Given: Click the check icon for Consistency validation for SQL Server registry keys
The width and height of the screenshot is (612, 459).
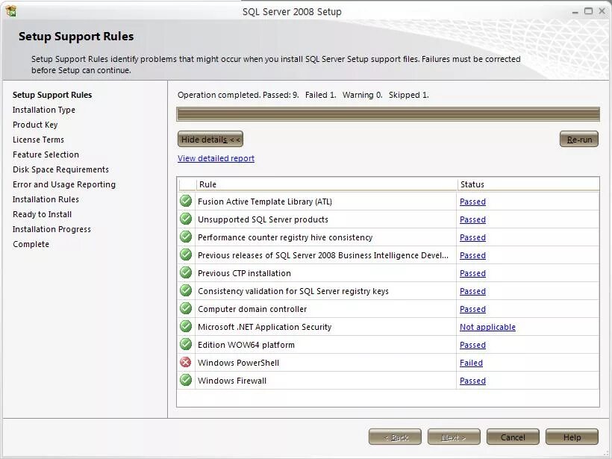Looking at the screenshot, I should click(186, 291).
